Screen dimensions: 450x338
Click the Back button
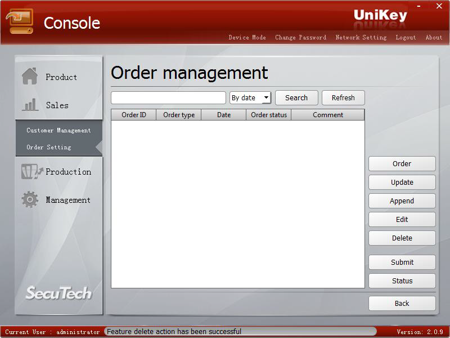pyautogui.click(x=402, y=303)
